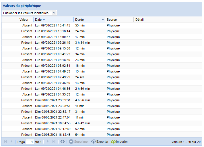
Task: Select the row dated 08/08/2021 23:39:31
Action: coord(102,100)
